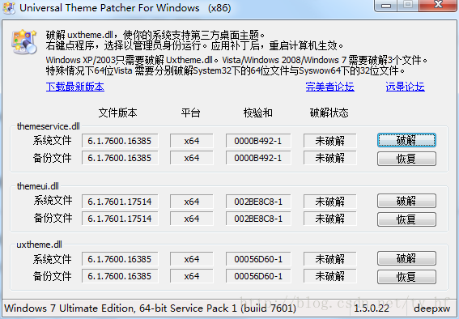Image resolution: width=459 pixels, height=319 pixels.
Task: Click the window title text
Action: tap(125, 8)
